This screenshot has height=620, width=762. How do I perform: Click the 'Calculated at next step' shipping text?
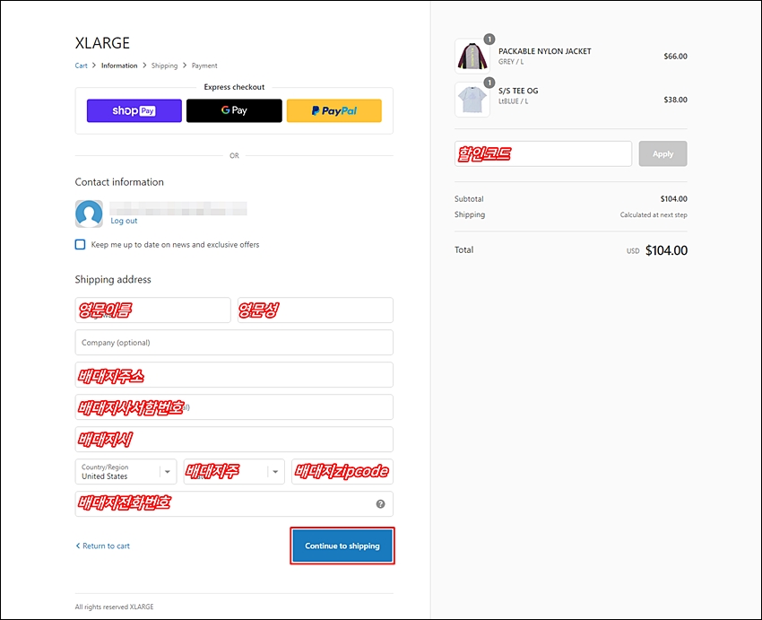(x=654, y=215)
